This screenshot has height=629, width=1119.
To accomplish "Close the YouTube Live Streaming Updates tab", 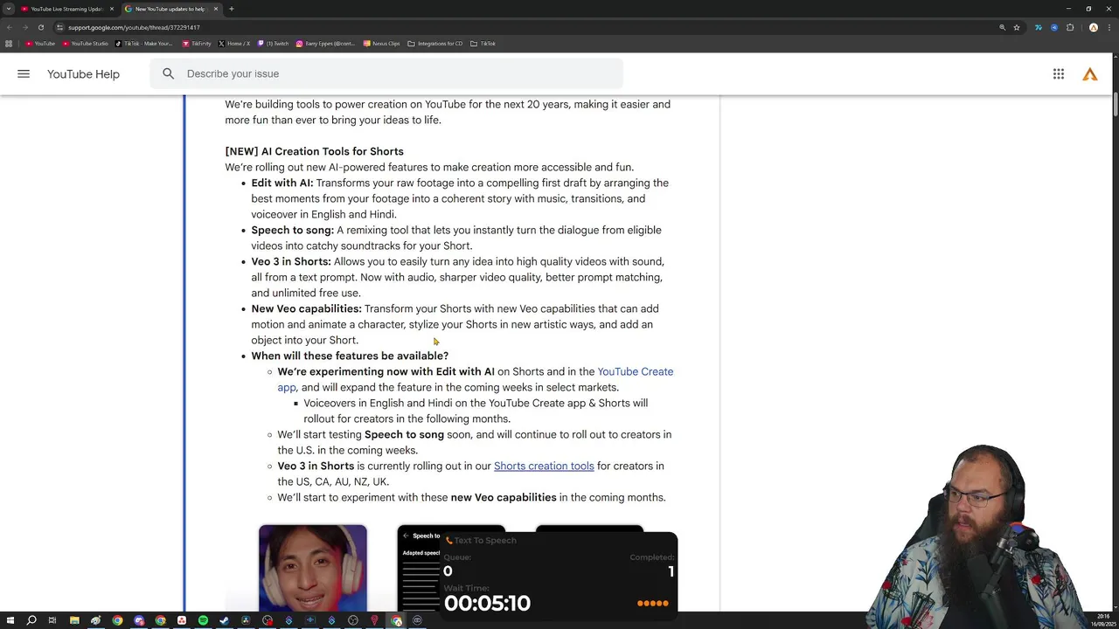I will pos(111,9).
